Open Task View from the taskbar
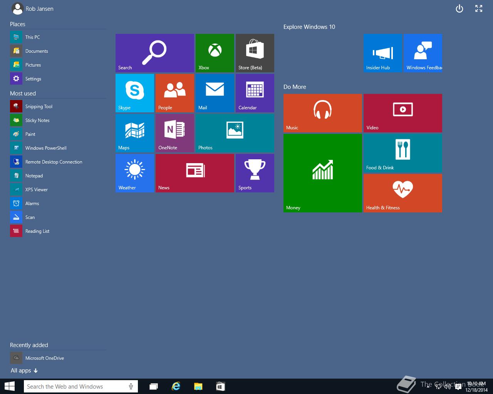Image resolution: width=493 pixels, height=394 pixels. pos(154,386)
